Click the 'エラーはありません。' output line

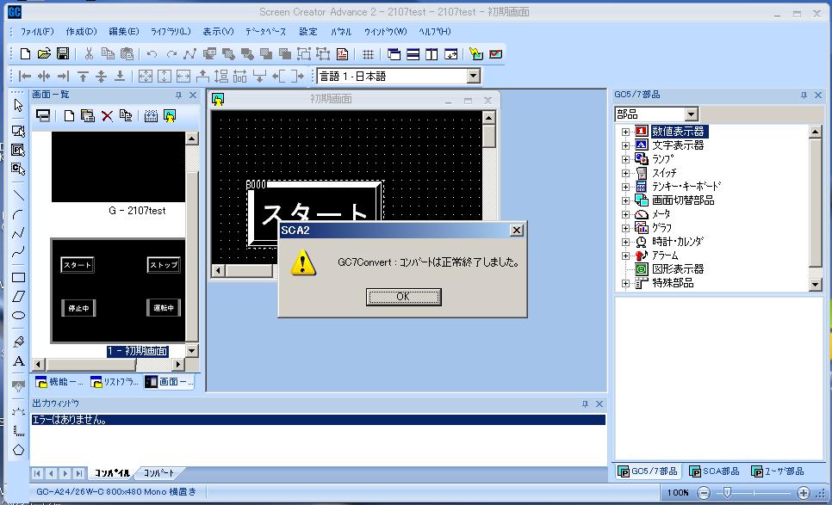tap(318, 420)
